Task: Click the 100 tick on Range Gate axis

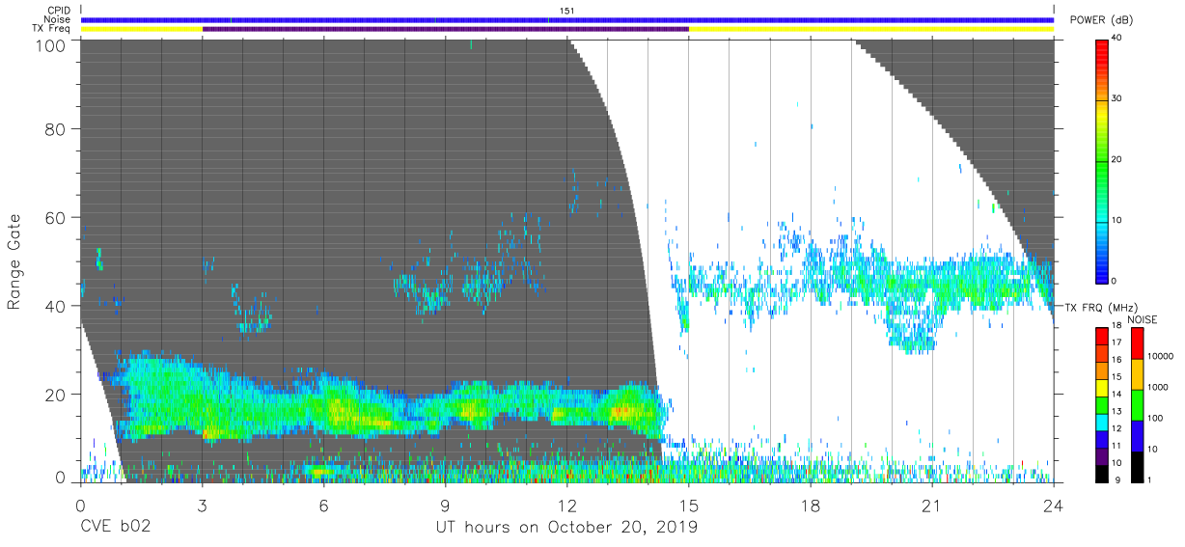Action: pos(51,44)
